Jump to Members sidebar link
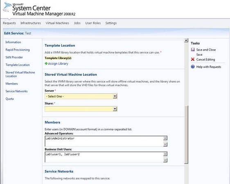 11,84
